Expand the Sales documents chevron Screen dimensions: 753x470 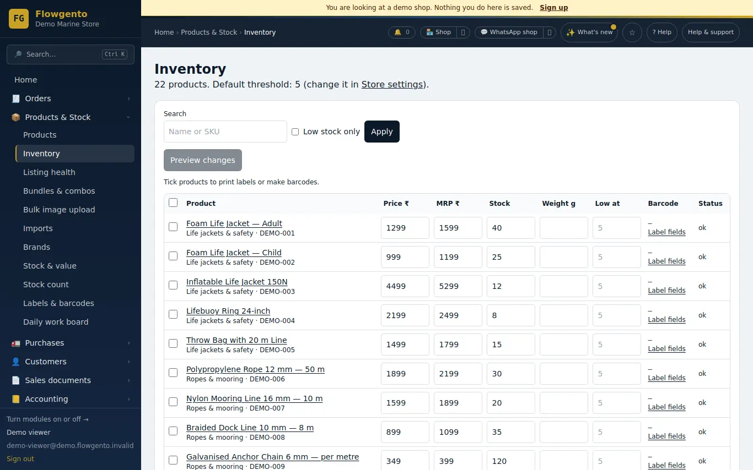[x=128, y=380]
